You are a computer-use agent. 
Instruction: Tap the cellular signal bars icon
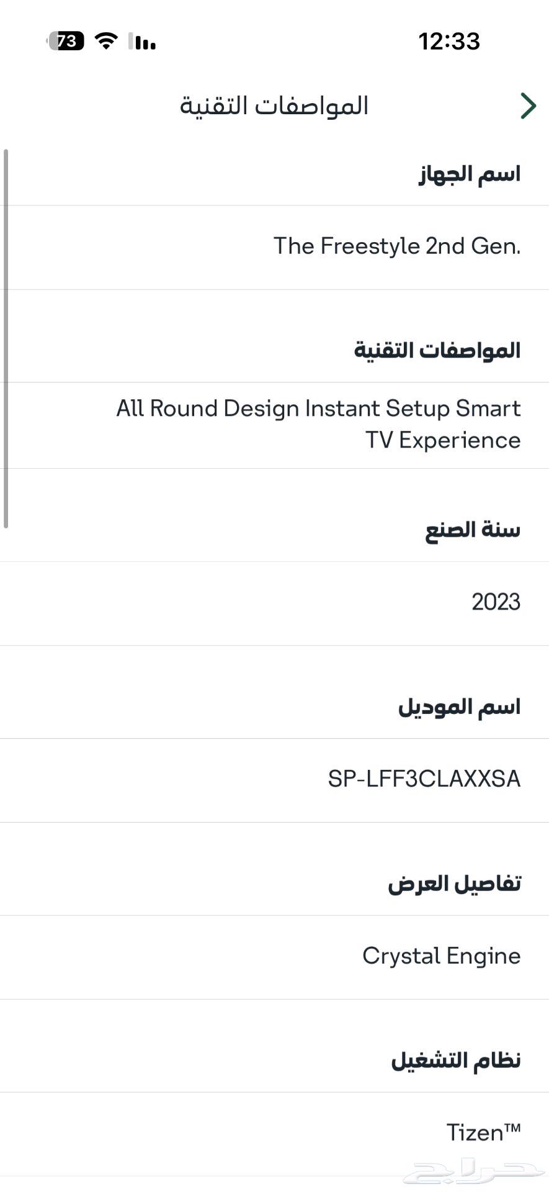143,42
